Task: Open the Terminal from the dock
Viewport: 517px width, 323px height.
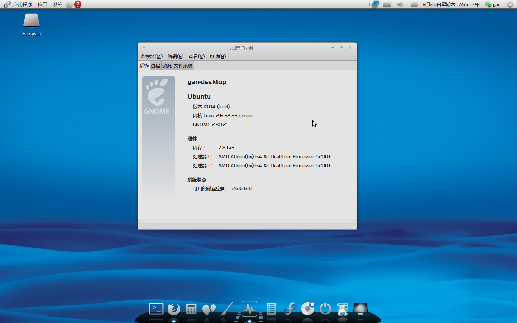Action: (x=156, y=309)
